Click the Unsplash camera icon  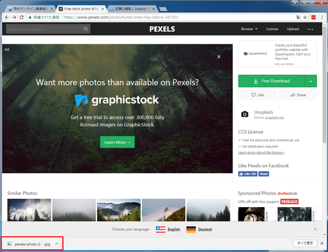coord(245,114)
